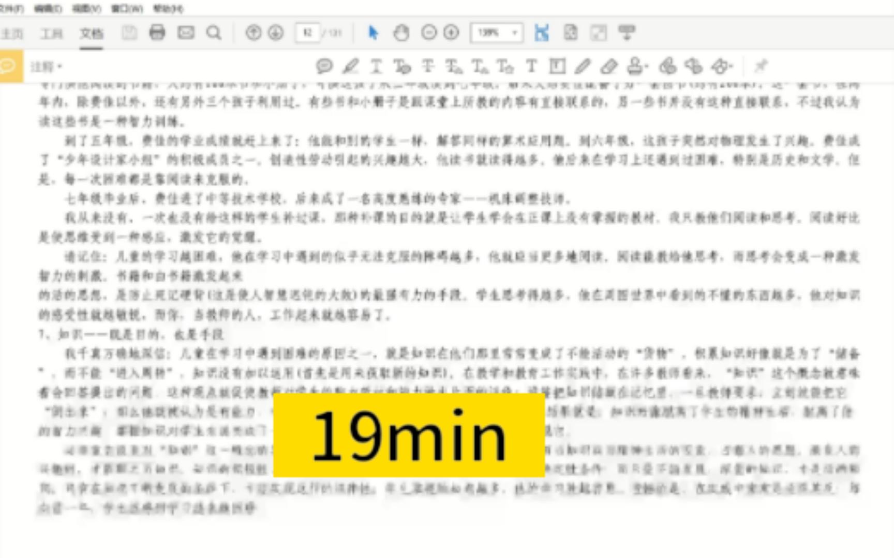The width and height of the screenshot is (894, 558).
Task: Click the email envelope icon
Action: [x=186, y=33]
